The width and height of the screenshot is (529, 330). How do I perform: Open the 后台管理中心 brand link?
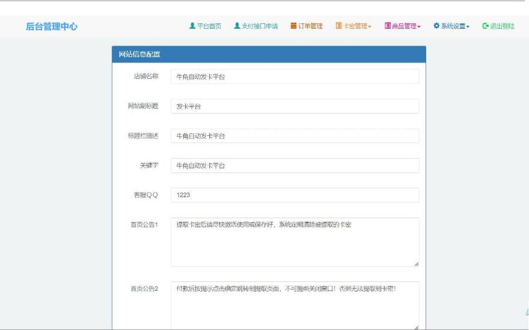tap(52, 26)
